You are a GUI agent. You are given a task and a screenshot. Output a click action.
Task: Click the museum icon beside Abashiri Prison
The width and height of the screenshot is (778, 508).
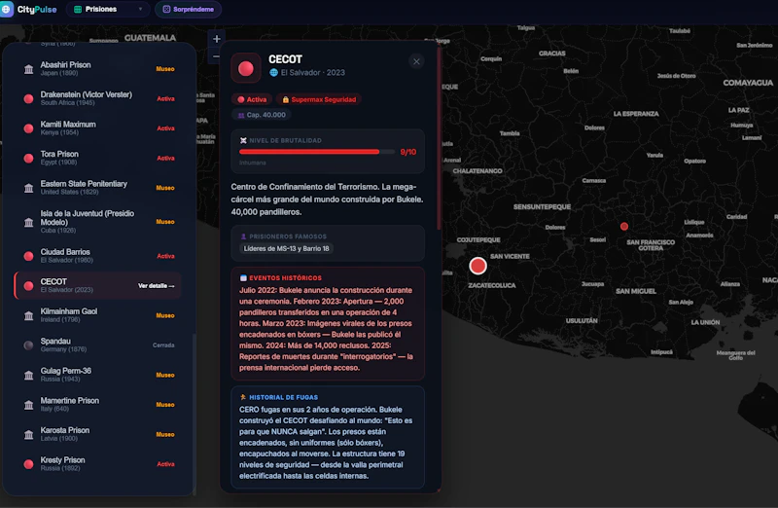tap(29, 69)
